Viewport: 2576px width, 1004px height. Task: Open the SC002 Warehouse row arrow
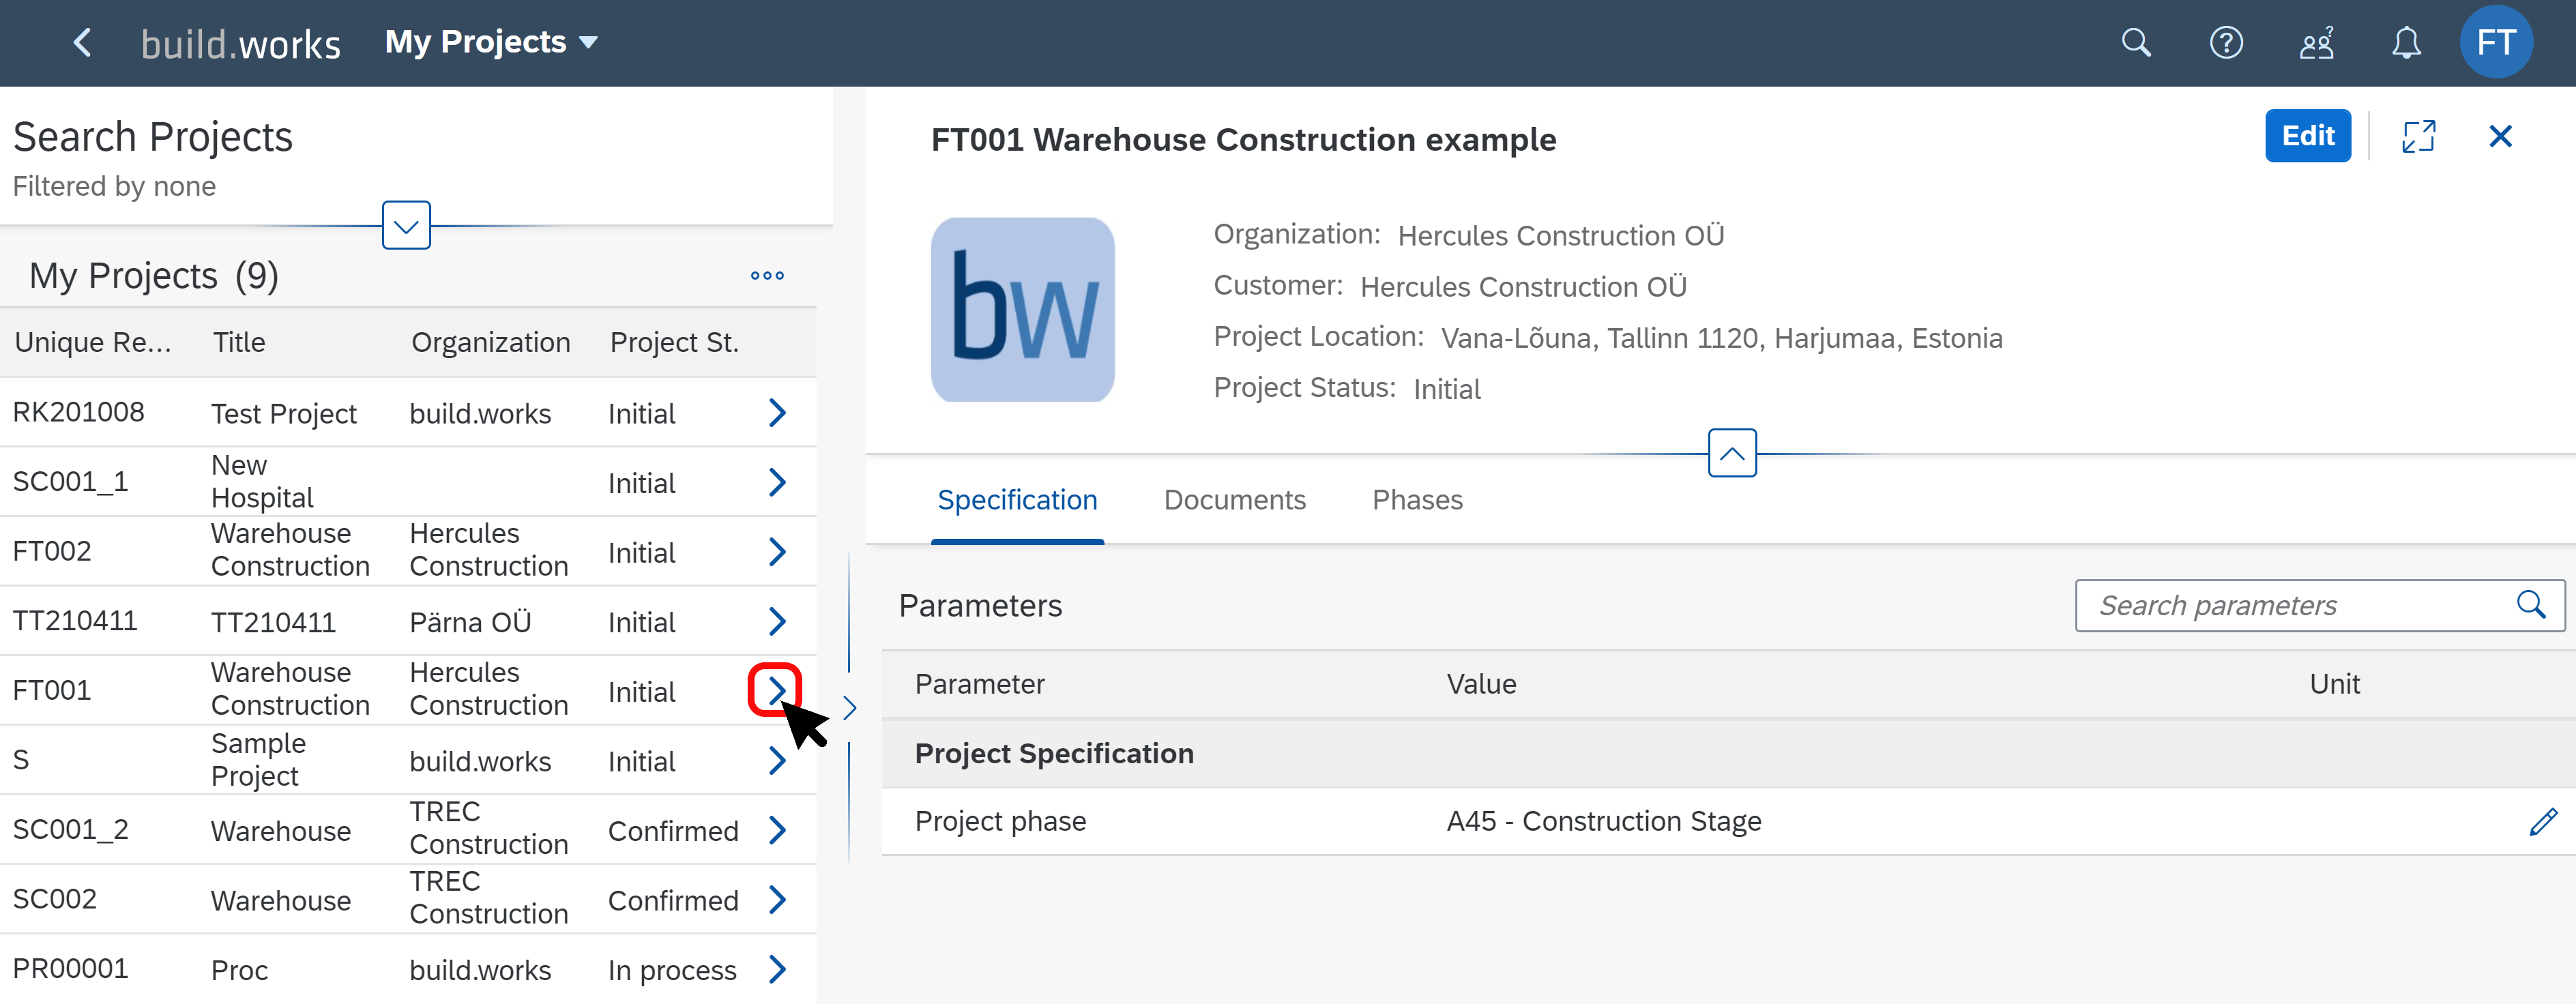(777, 899)
